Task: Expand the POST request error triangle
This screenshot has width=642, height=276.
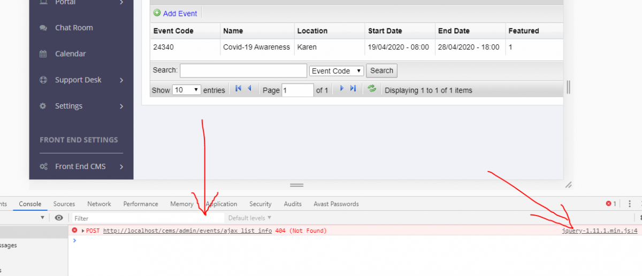Action: pyautogui.click(x=83, y=231)
